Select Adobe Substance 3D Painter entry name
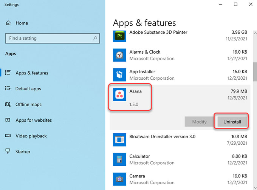The height and width of the screenshot is (190, 257). tap(158, 32)
